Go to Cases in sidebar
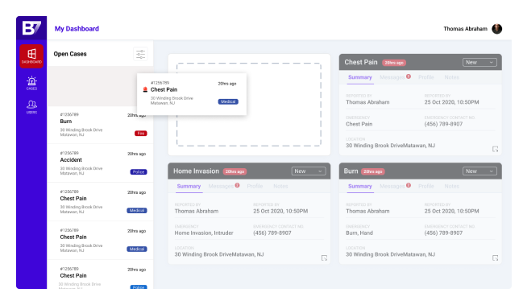The image size is (523, 305). point(31,83)
